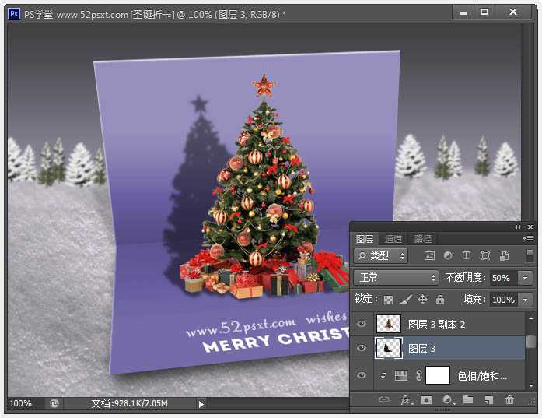Viewport: 542px width, 418px height.
Task: Open the 填充 fill slider arrow
Action: [x=526, y=300]
